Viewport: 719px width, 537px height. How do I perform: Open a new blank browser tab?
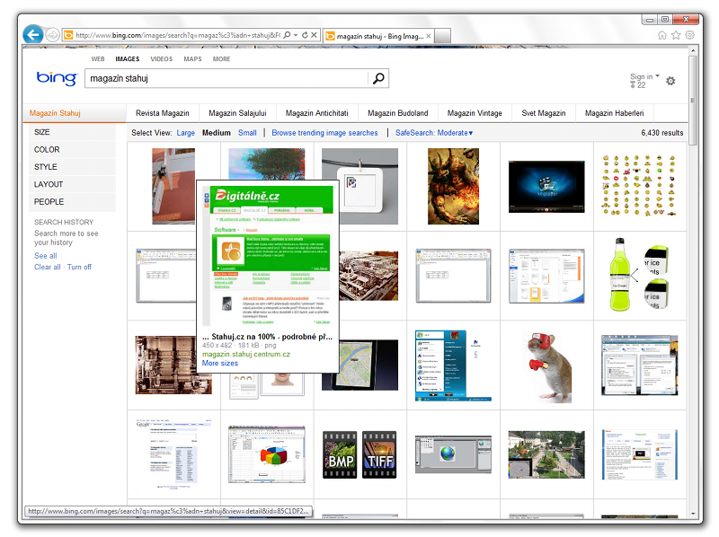[442, 36]
